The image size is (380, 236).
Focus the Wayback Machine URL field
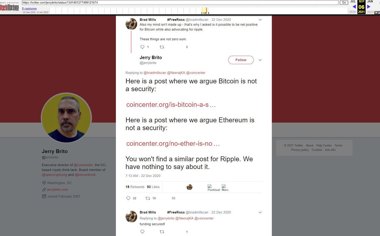click(180, 3)
